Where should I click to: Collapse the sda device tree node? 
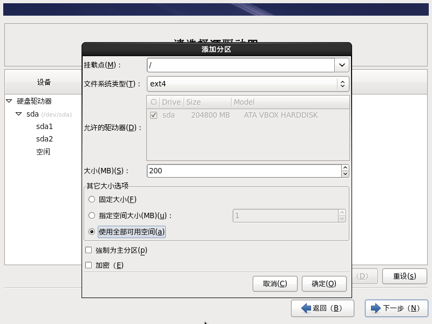click(x=19, y=114)
